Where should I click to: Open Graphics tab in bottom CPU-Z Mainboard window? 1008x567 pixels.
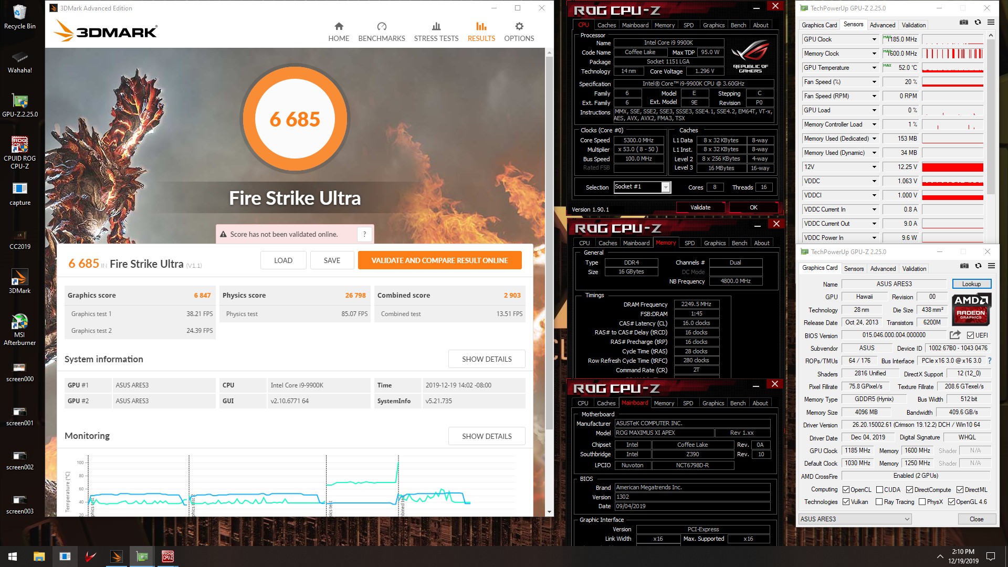713,403
